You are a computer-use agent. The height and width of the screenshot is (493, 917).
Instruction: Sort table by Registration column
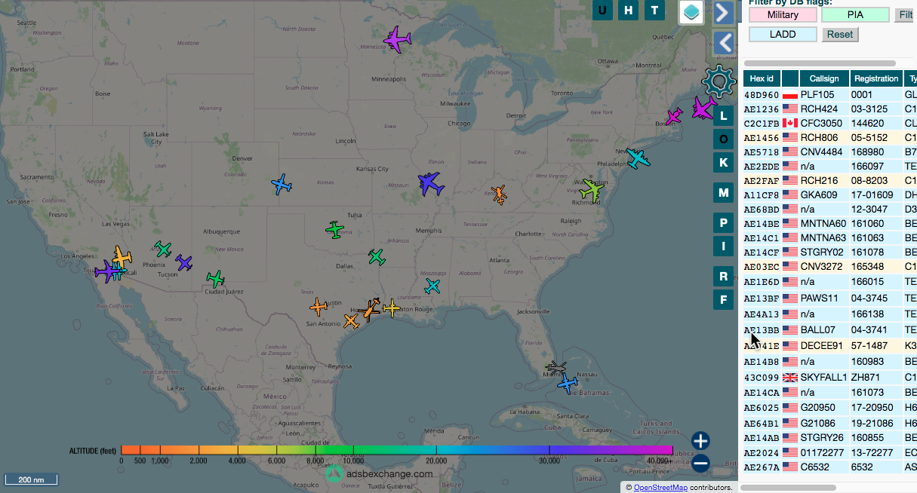876,78
